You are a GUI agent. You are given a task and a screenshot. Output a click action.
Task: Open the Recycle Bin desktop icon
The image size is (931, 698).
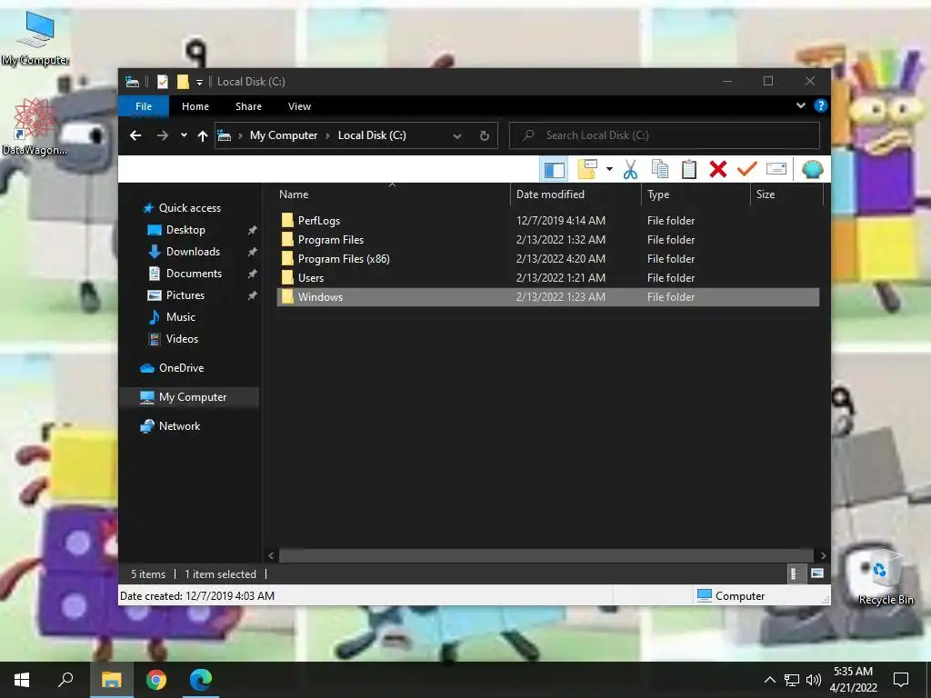tap(886, 577)
